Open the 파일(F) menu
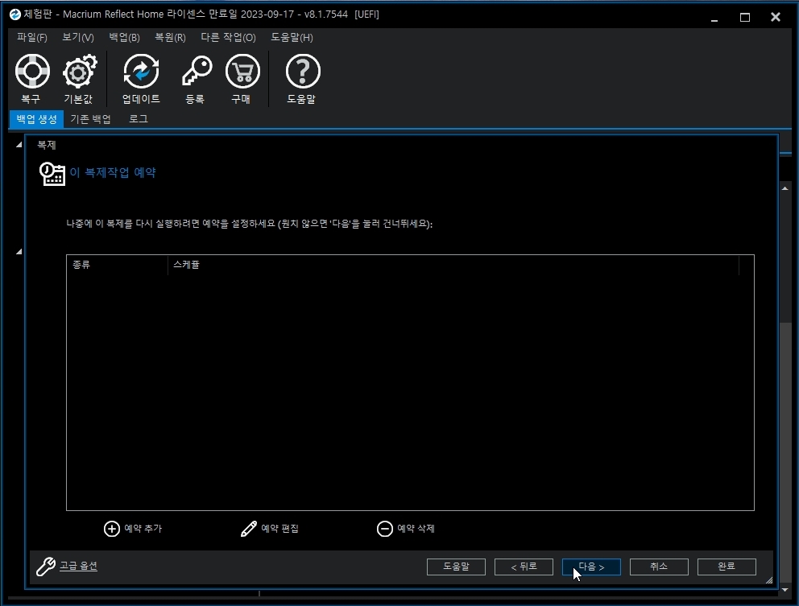Viewport: 799px width, 606px height. (31, 38)
